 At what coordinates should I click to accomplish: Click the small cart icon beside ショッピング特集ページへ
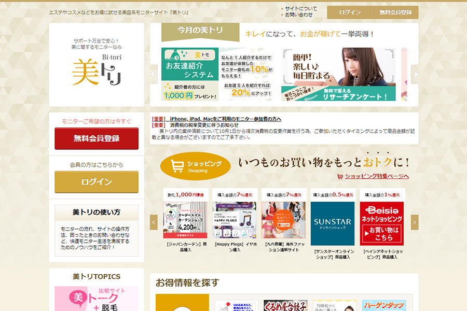tap(340, 176)
